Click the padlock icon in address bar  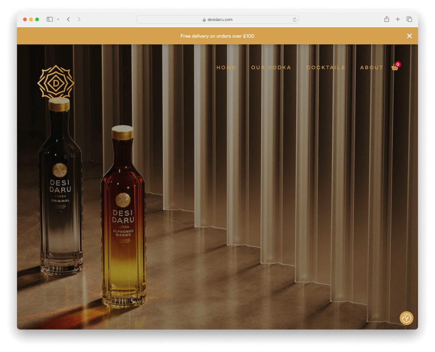click(x=204, y=20)
